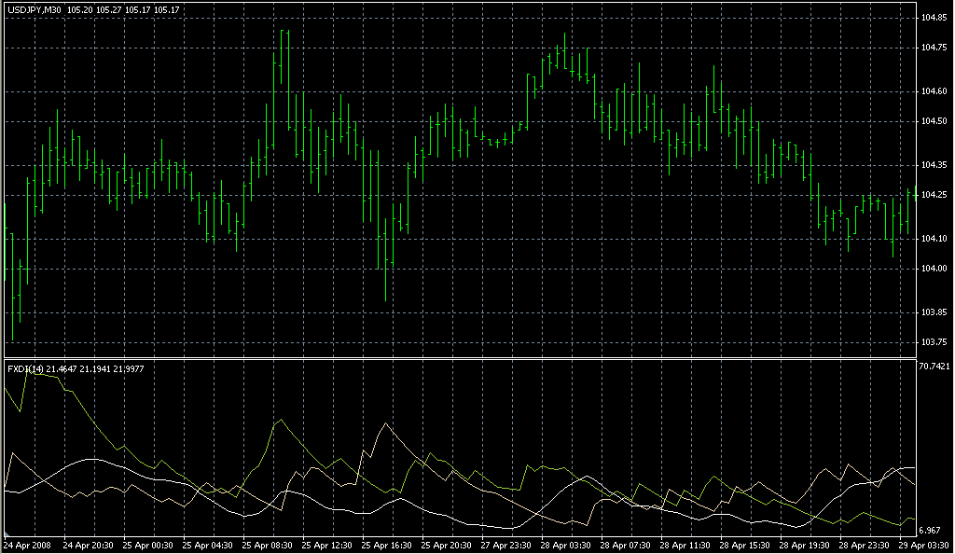Click the OHLC values 105.20 105.27 105.17 105.17
The width and height of the screenshot is (955, 554).
[123, 10]
